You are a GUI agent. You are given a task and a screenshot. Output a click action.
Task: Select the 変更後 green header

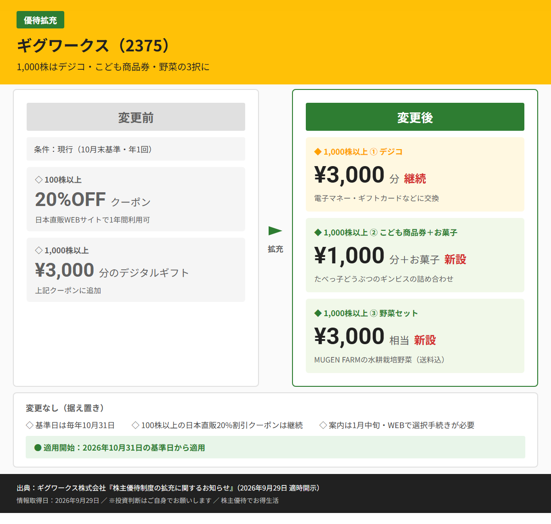coord(415,117)
